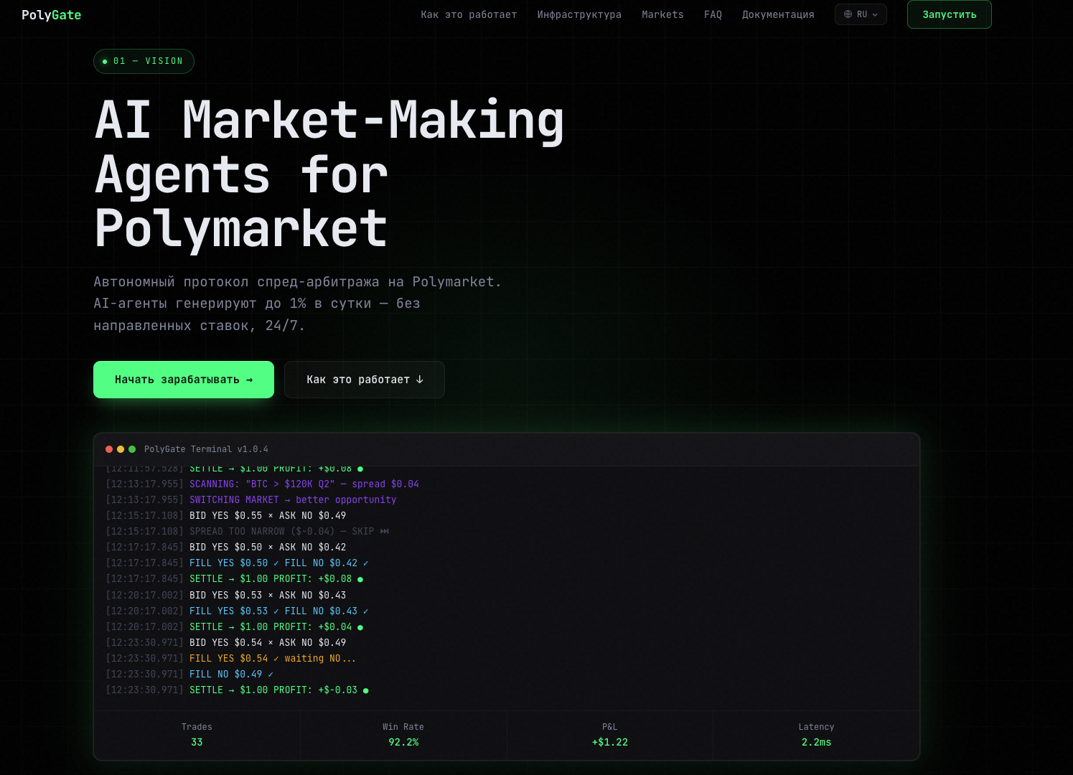Click the '01 — VISION' badge
1073x775 pixels.
(144, 61)
